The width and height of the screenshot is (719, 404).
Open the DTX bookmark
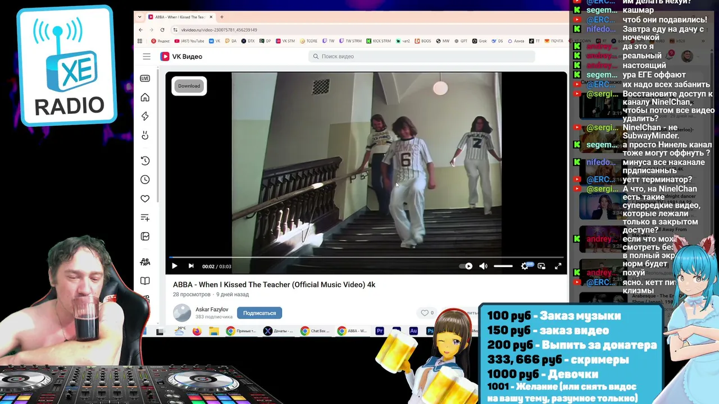click(248, 41)
